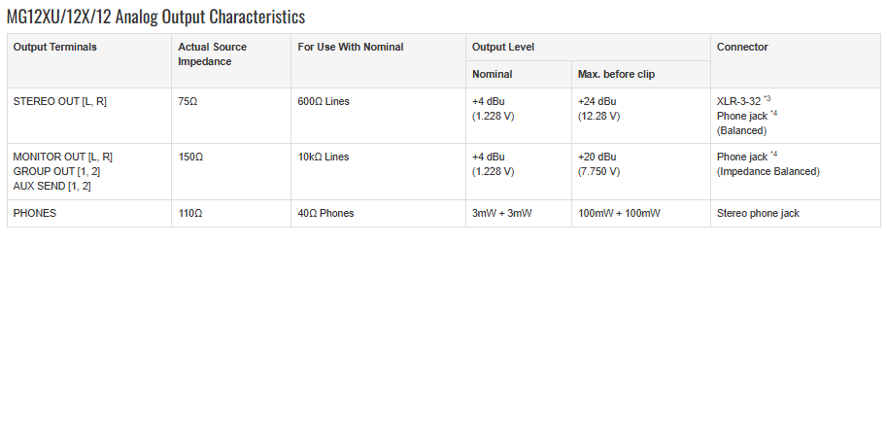Click the Impedance Balanced connector text
The image size is (887, 422).
click(768, 172)
